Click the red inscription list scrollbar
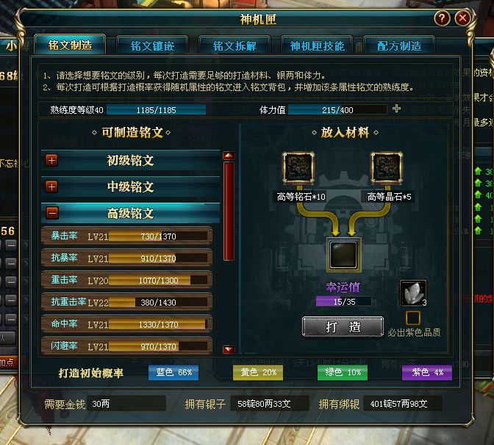This screenshot has width=494, height=445. click(229, 211)
